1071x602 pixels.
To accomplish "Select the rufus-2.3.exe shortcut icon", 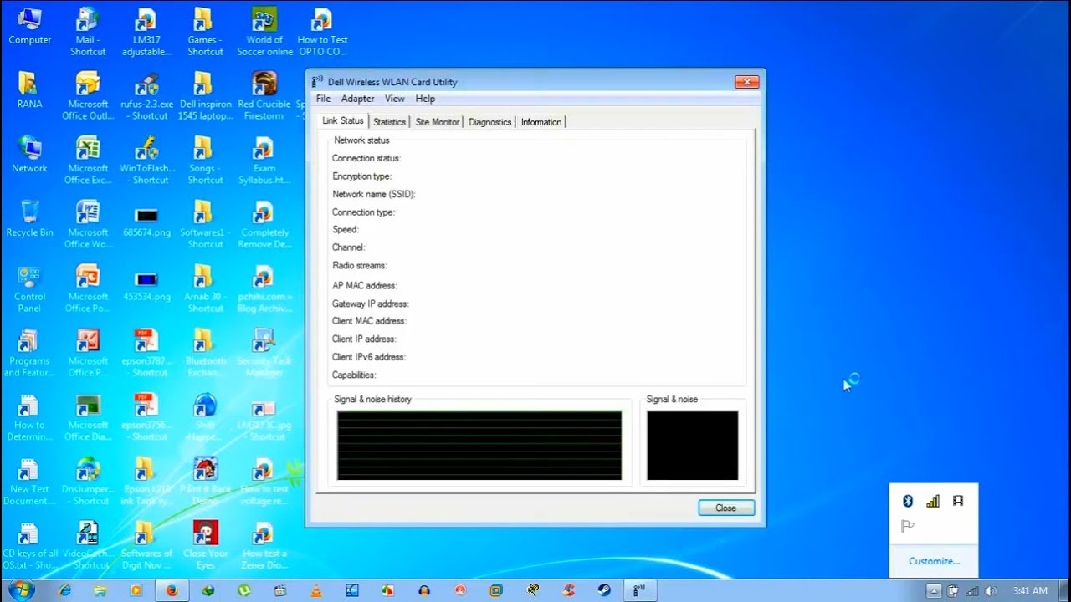I will (146, 96).
